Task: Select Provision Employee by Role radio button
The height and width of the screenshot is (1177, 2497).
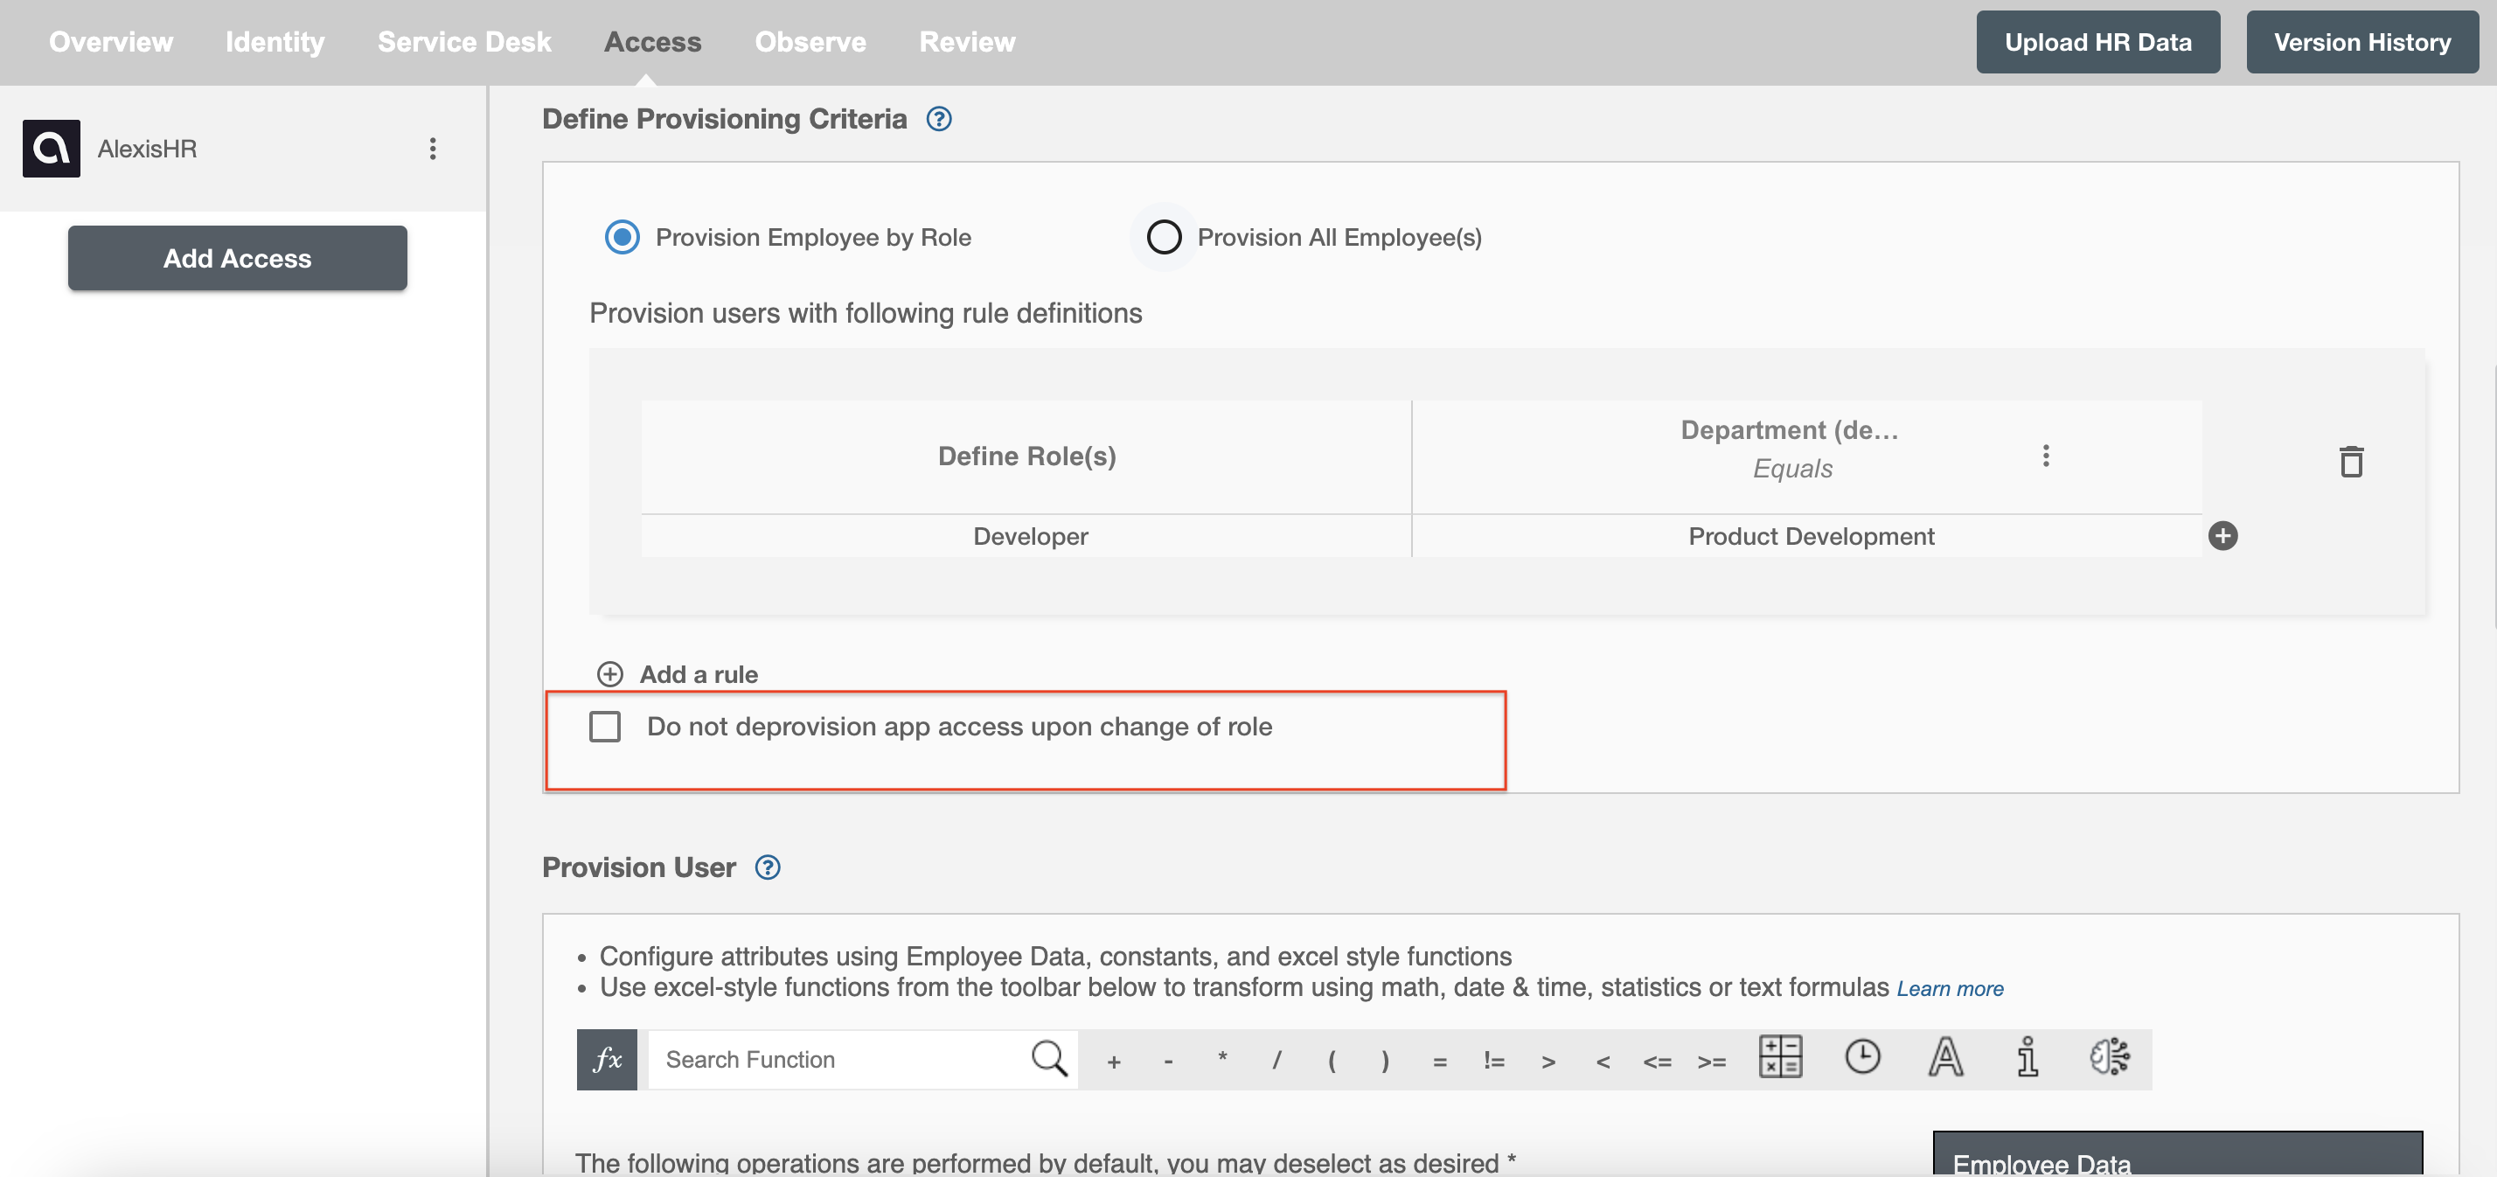Action: coord(621,237)
